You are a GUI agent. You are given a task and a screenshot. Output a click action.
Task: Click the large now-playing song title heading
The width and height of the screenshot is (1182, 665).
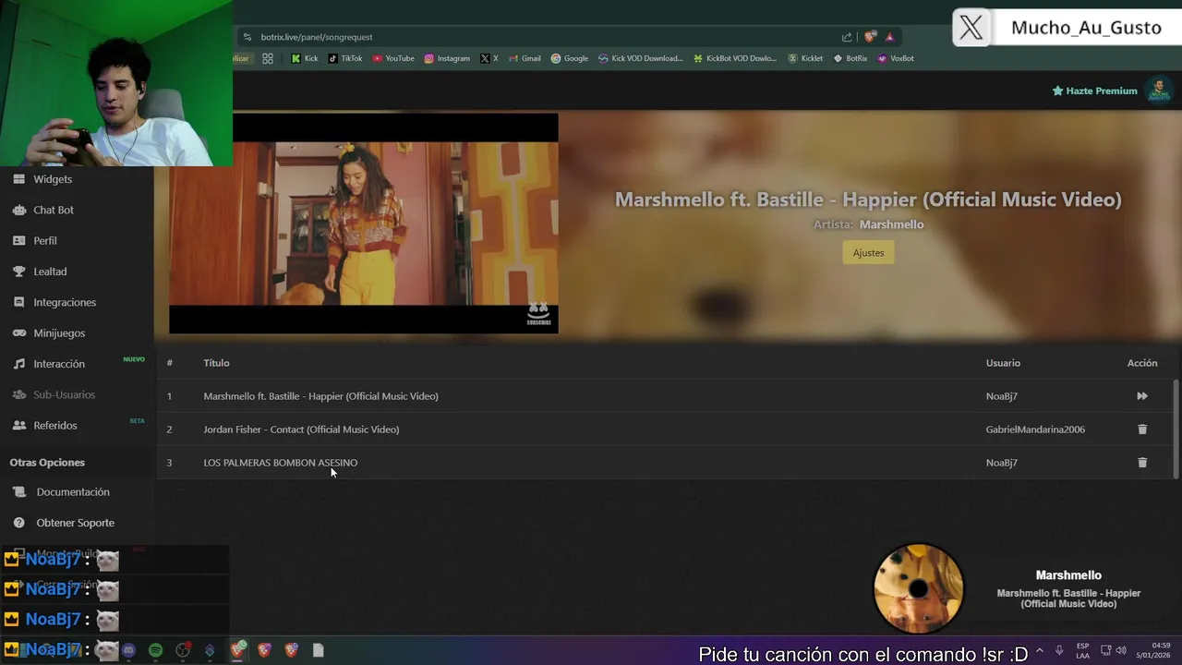[868, 199]
